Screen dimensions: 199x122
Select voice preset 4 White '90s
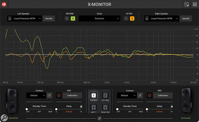click(x=105, y=109)
